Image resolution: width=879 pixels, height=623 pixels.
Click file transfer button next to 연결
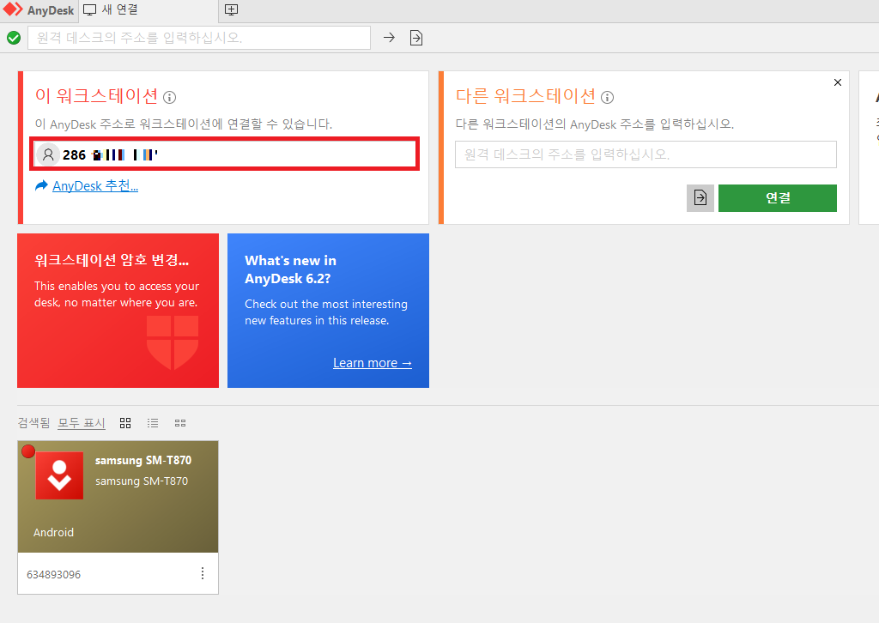tap(700, 197)
